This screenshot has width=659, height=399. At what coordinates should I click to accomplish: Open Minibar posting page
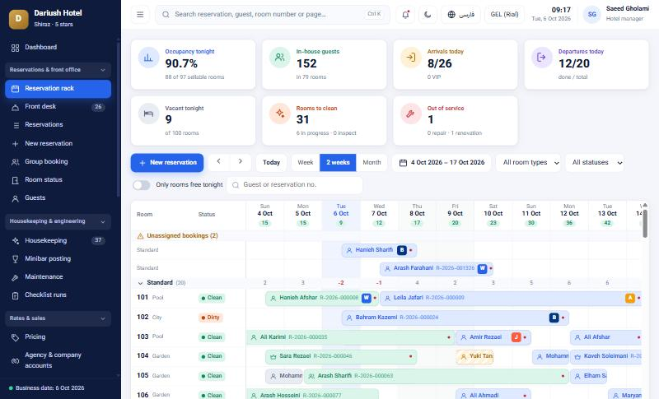pyautogui.click(x=58, y=258)
